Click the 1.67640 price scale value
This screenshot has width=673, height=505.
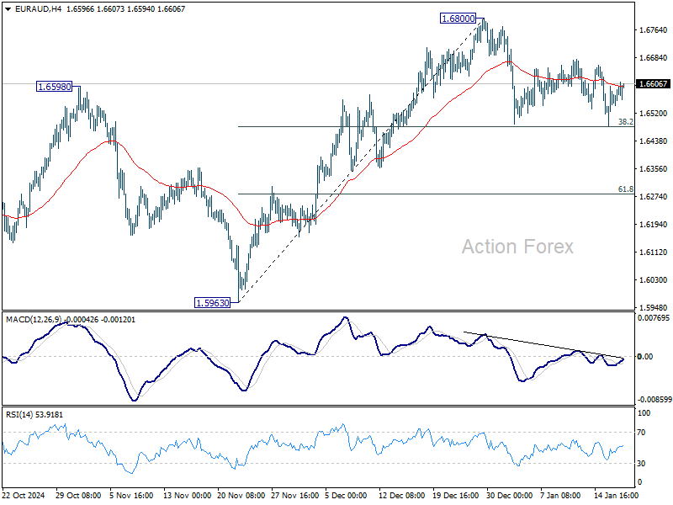(654, 30)
